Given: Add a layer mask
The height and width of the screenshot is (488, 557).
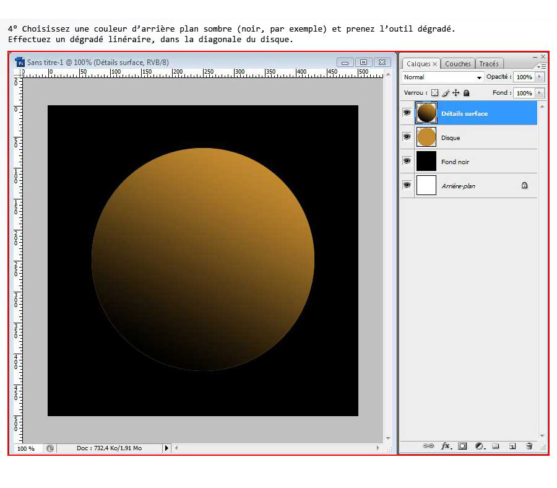Looking at the screenshot, I should [462, 446].
